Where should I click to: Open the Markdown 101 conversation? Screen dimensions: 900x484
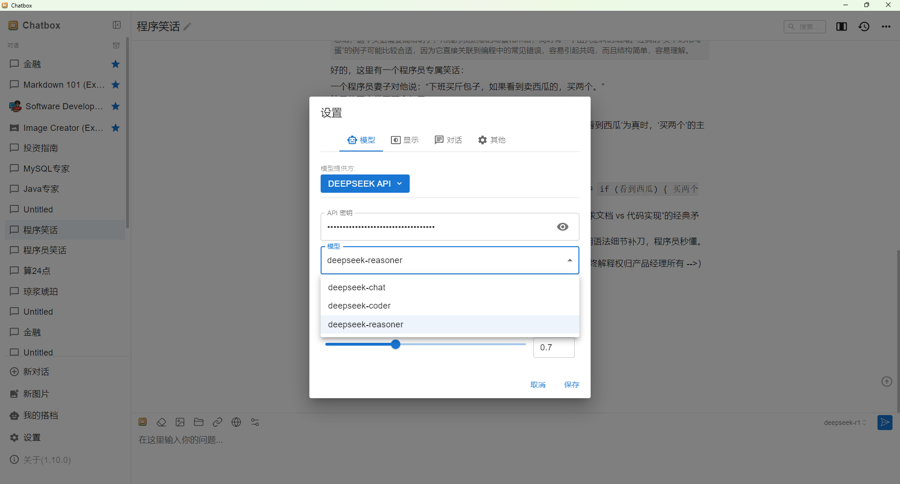click(65, 85)
